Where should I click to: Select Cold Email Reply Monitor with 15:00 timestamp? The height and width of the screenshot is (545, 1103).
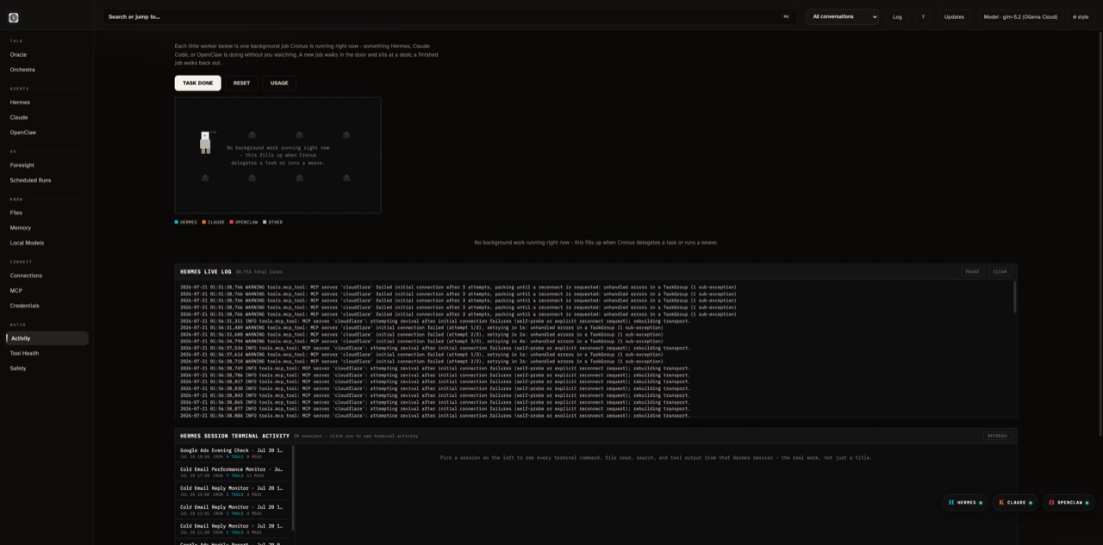coord(234,491)
